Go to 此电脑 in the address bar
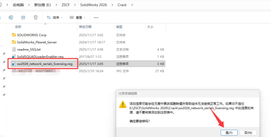The width and height of the screenshot is (271, 137). 18,5
